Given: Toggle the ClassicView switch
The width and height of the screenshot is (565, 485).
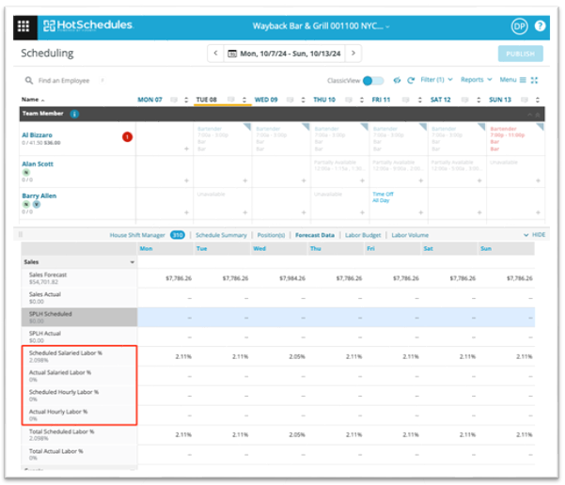Looking at the screenshot, I should (373, 81).
